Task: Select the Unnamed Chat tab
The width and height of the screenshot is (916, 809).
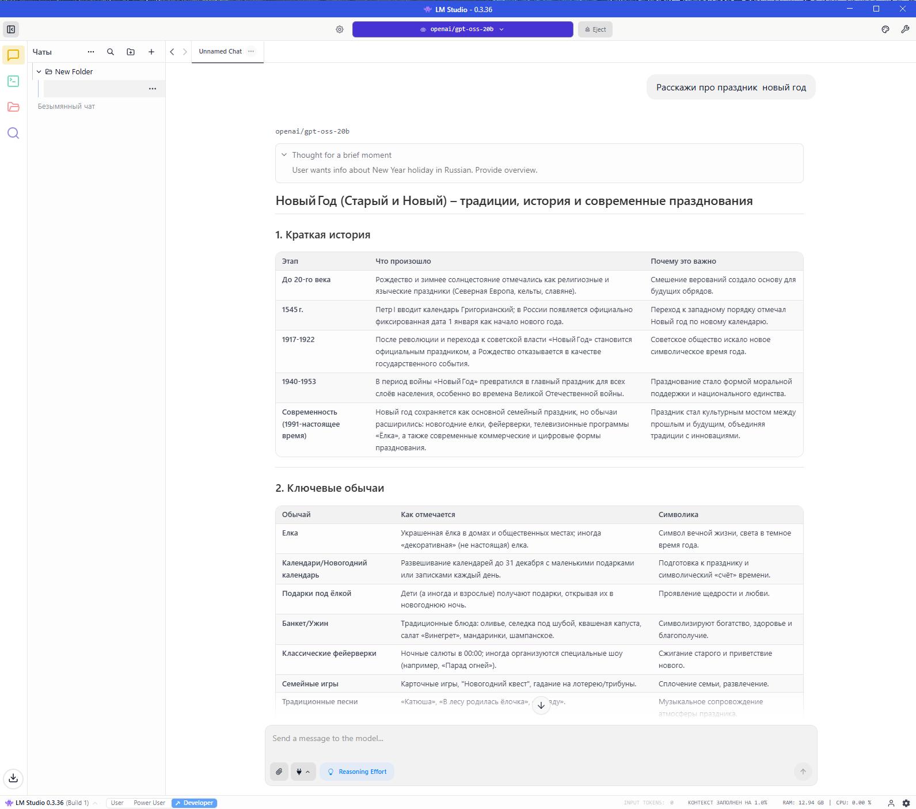Action: pyautogui.click(x=221, y=51)
